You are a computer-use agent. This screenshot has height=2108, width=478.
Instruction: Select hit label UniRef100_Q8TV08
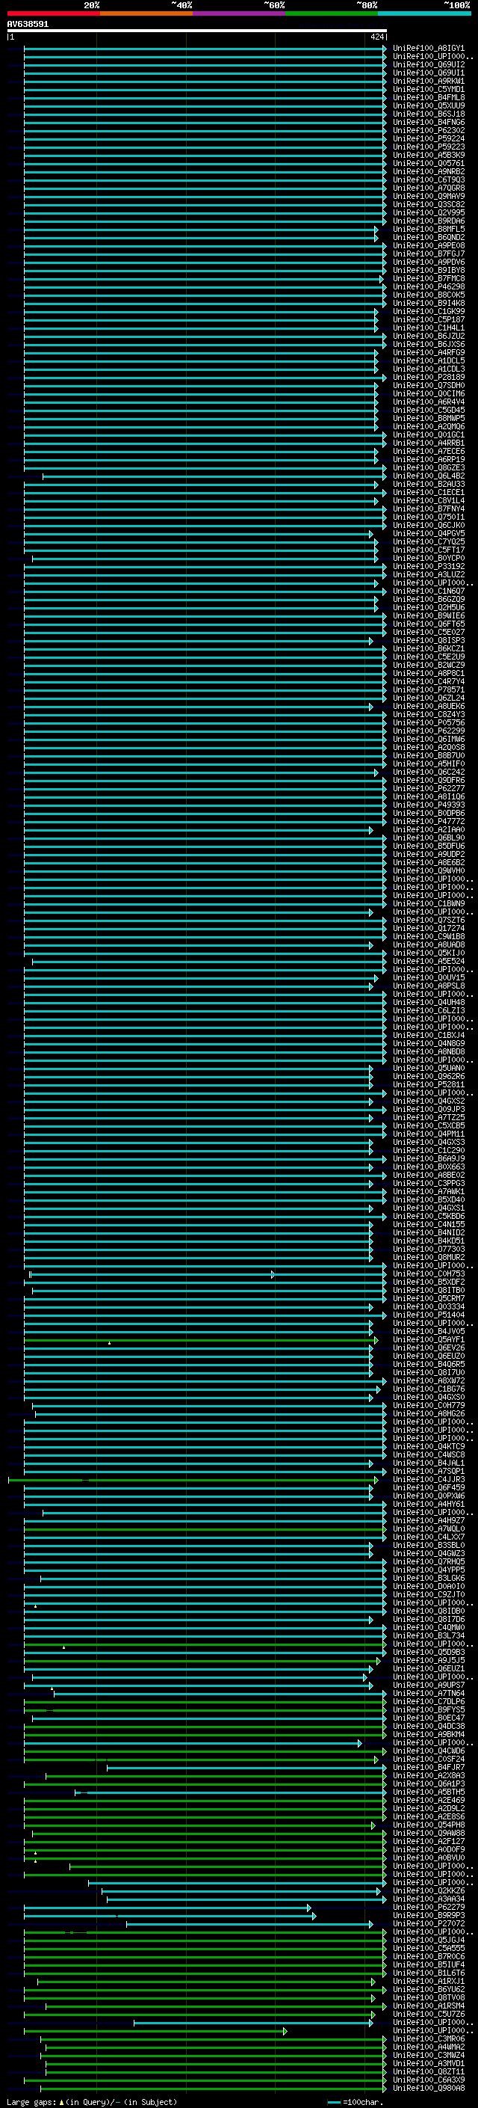[x=429, y=1997]
